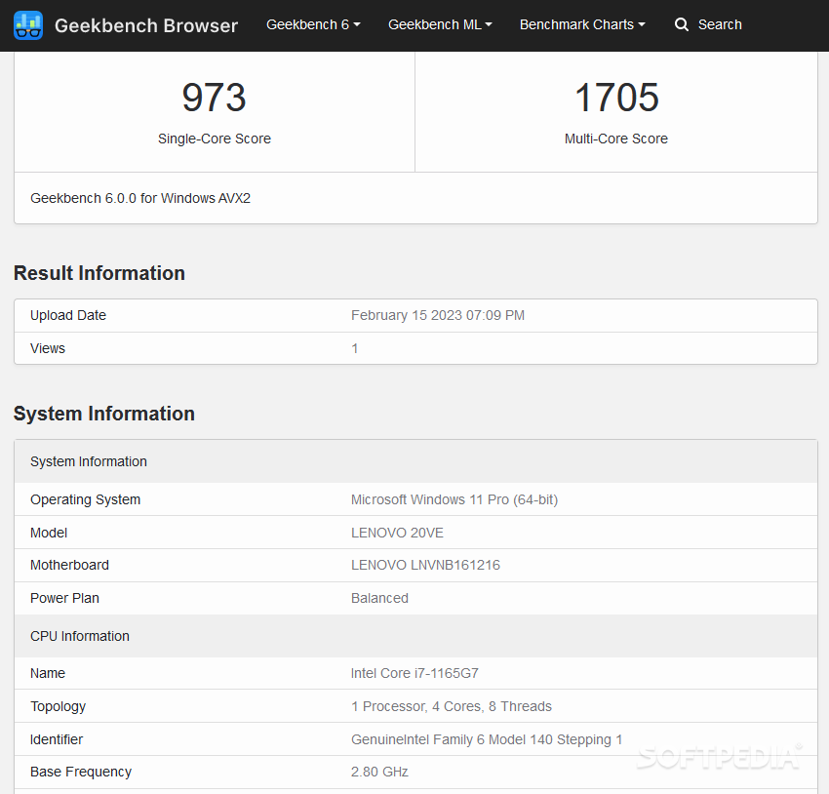This screenshot has width=829, height=794.
Task: Click the Views row label
Action: (48, 348)
